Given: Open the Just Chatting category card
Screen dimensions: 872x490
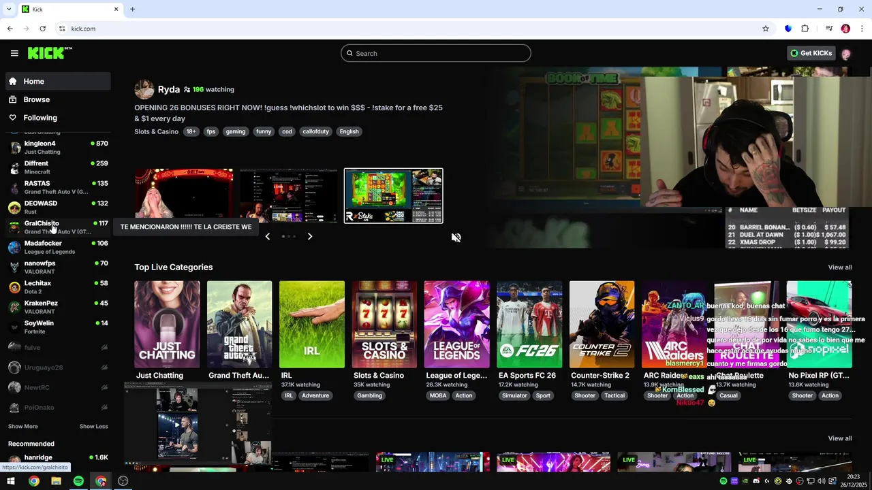Looking at the screenshot, I should coord(167,325).
